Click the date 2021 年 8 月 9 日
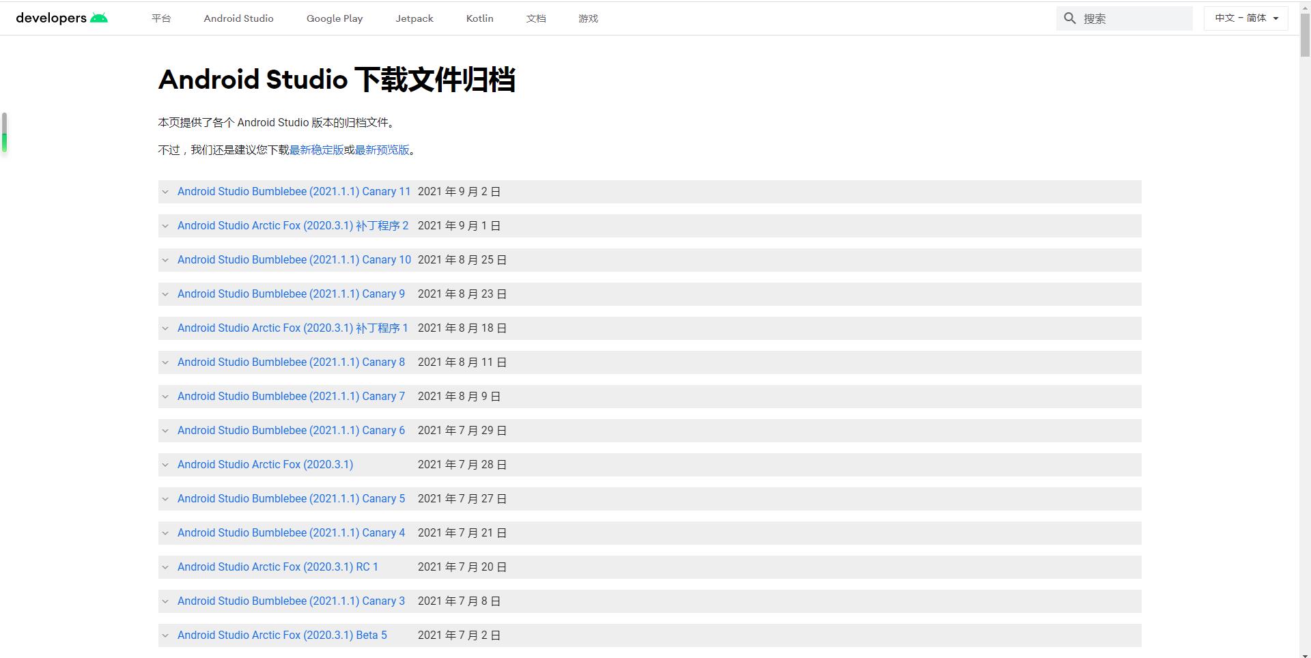 459,397
